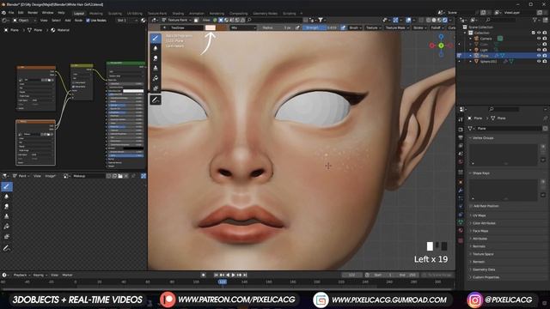Image resolution: width=550 pixels, height=309 pixels.
Task: Expand the Color Attributes panel
Action: pyautogui.click(x=483, y=223)
